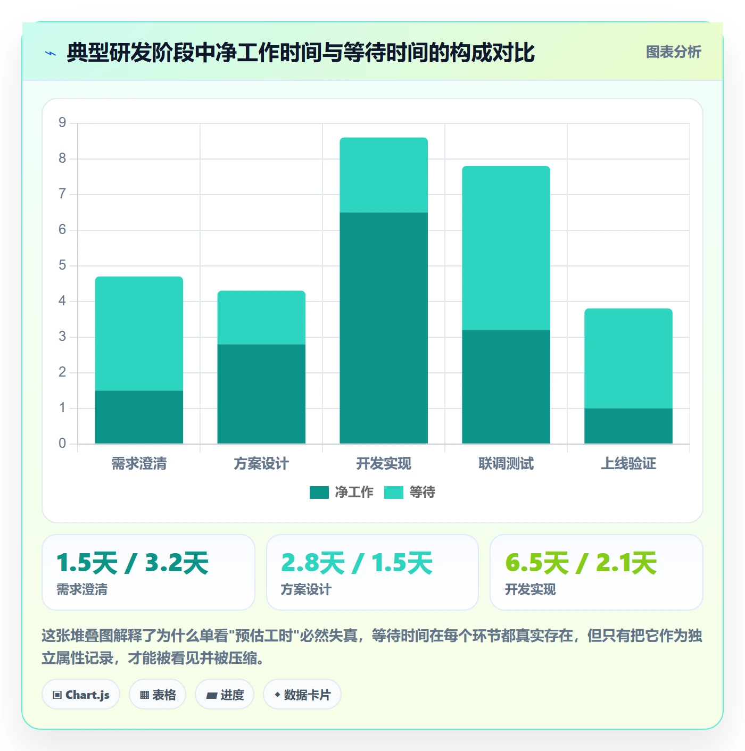The image size is (745, 751).
Task: Click the 数据卡片 tag chip
Action: (302, 695)
